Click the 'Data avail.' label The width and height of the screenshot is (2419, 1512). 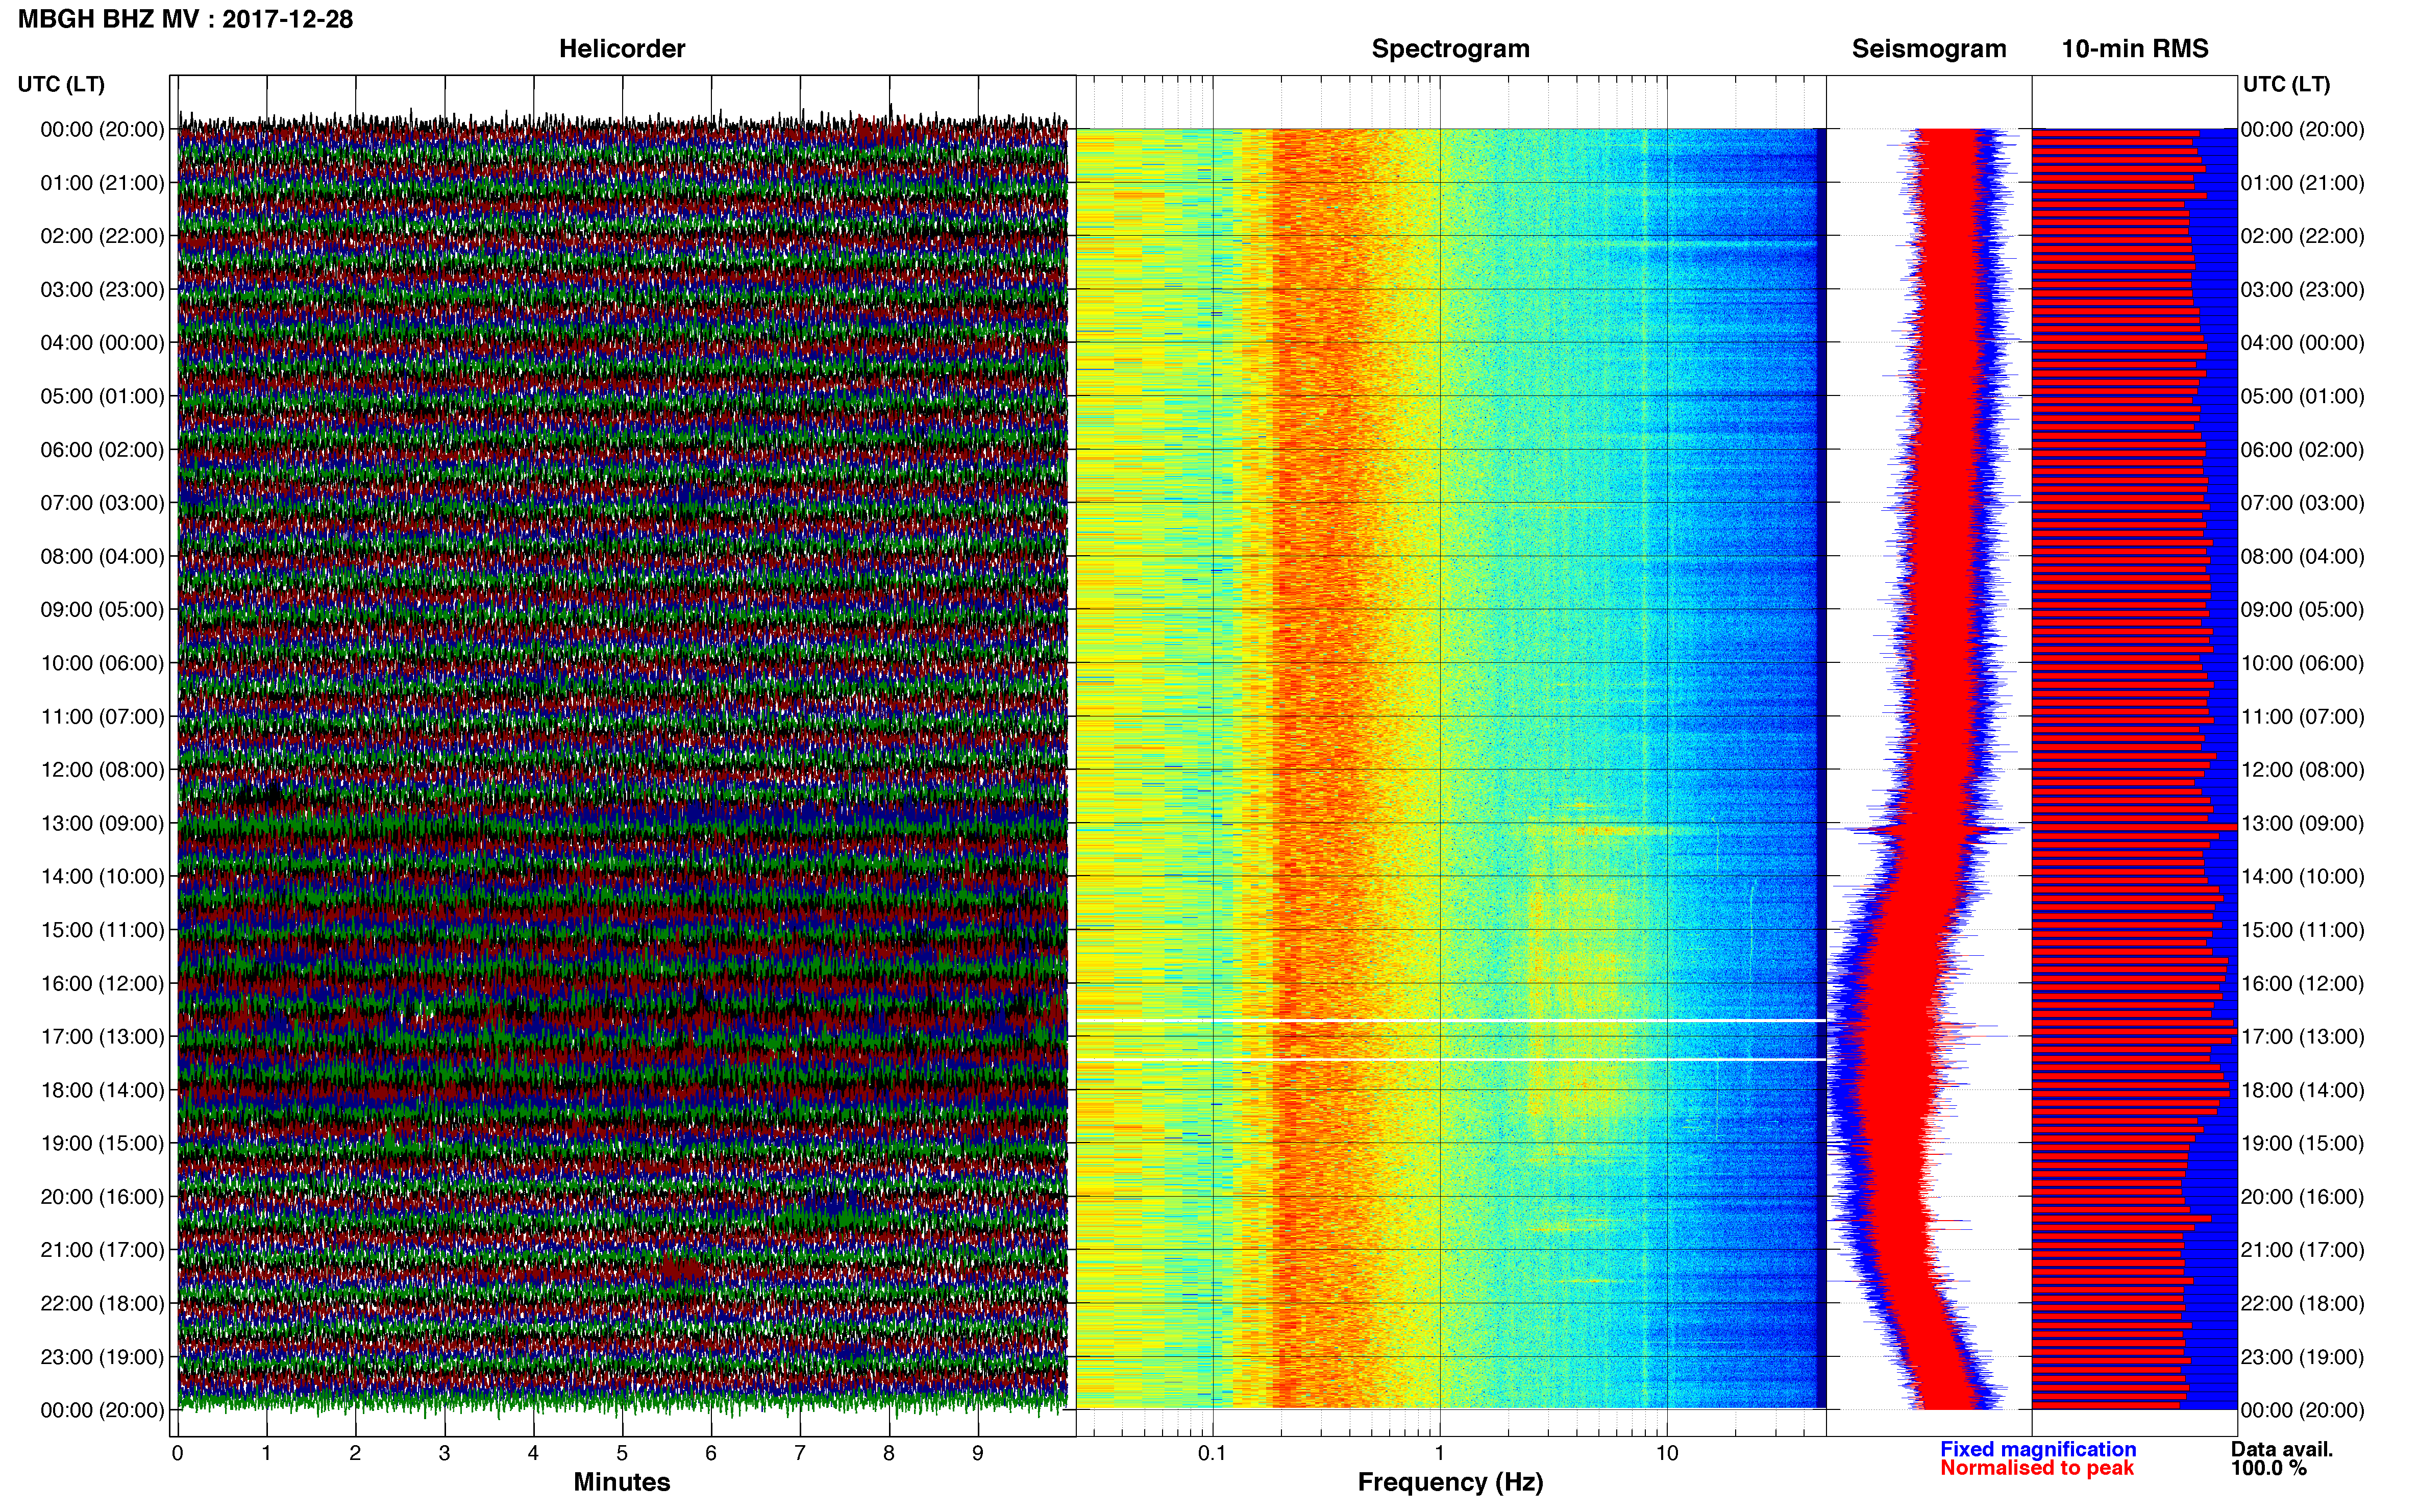click(2282, 1449)
